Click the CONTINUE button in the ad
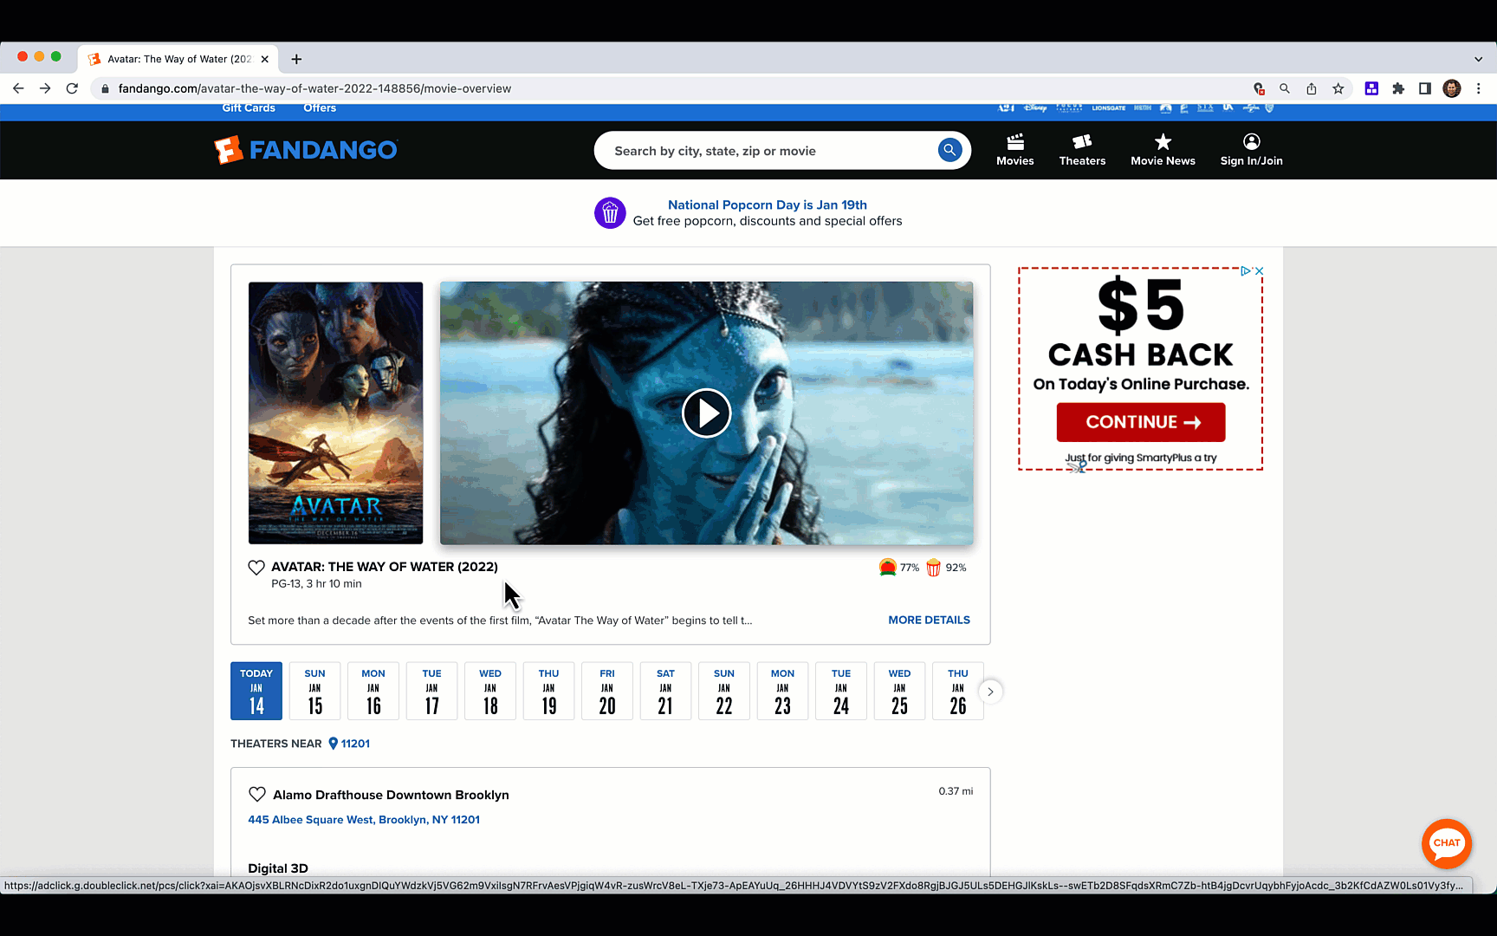Screen dimensions: 1497x936 (1140, 422)
